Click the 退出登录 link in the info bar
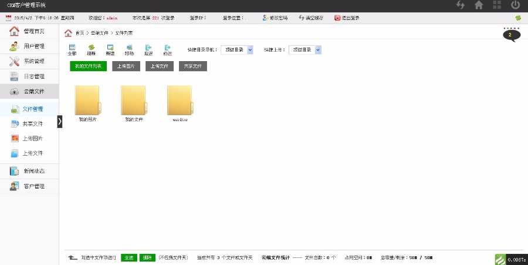This screenshot has width=528, height=265. pos(347,18)
